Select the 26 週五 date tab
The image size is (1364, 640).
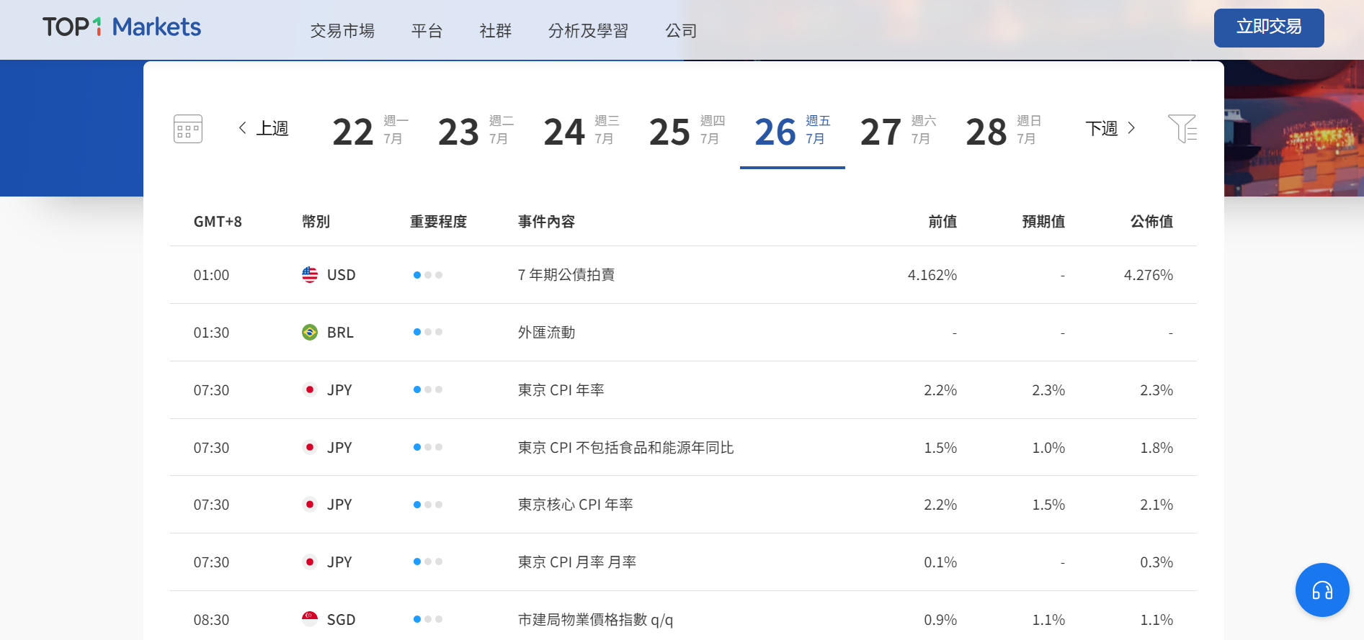[793, 131]
